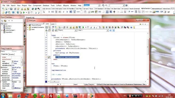Open FileZilla from the taskbar
Viewport: 175px width, 98px height.
[51, 96]
